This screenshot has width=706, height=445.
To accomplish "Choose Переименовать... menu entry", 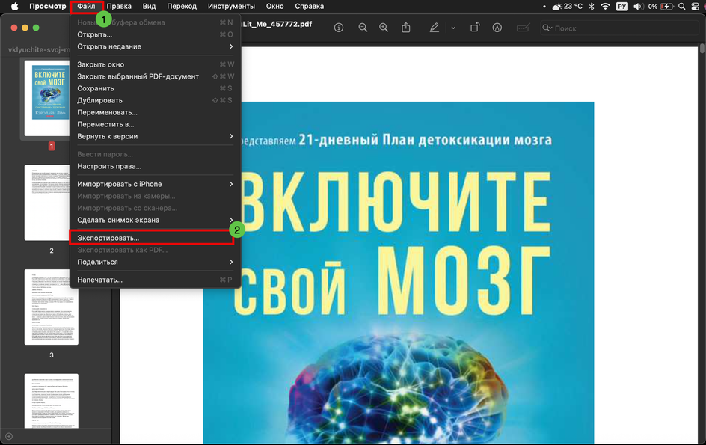I will (x=155, y=112).
